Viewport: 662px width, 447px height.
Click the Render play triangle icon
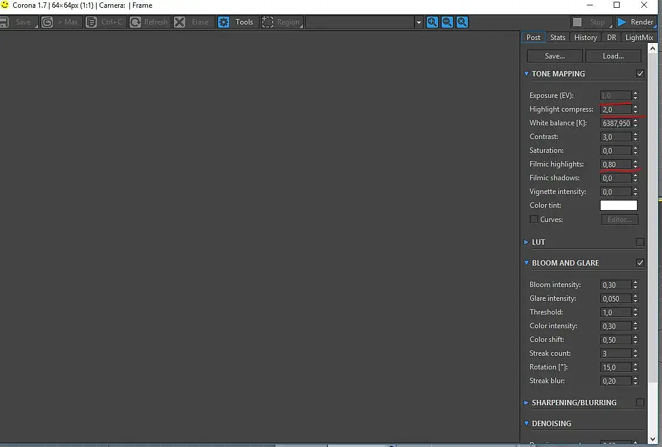point(622,22)
